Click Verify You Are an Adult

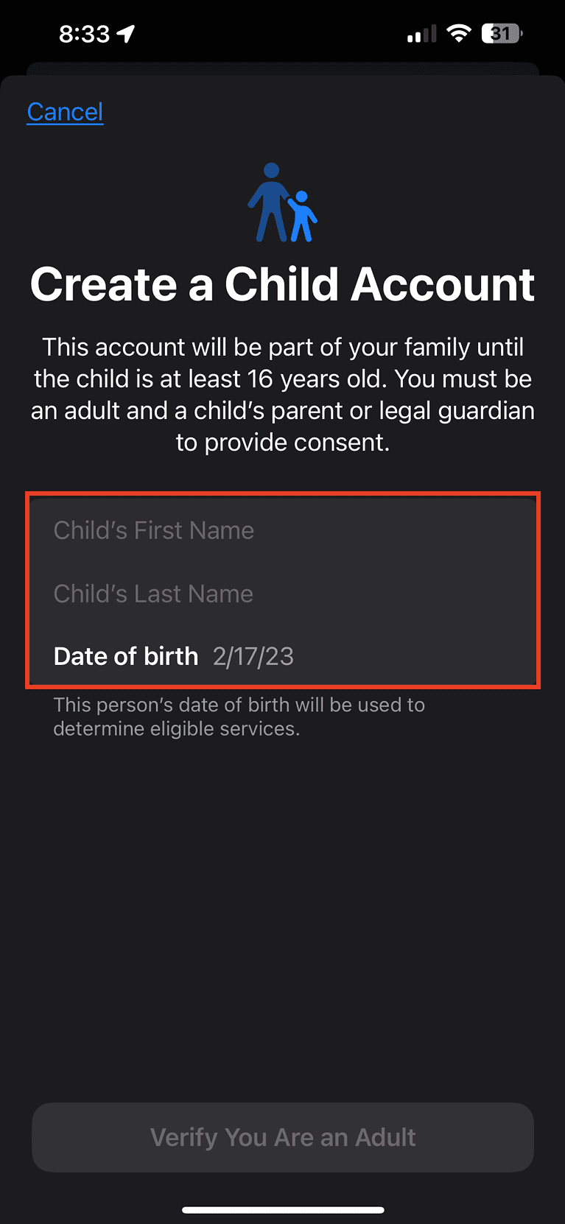point(282,1137)
